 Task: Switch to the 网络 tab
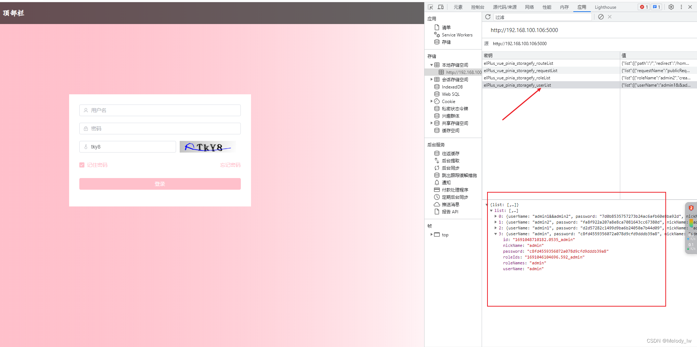pos(529,7)
